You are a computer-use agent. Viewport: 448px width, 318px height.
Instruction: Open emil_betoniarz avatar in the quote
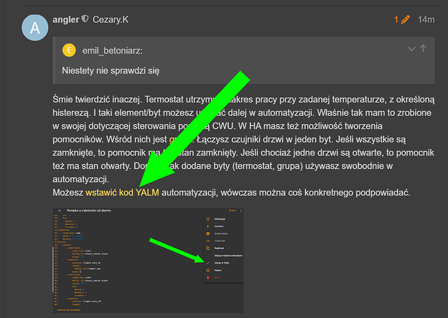tap(69, 50)
